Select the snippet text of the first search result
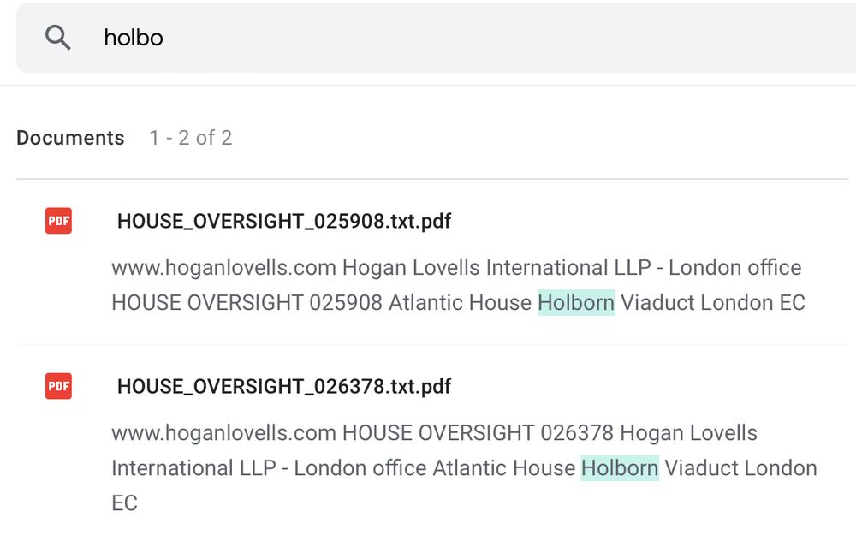Screen dimensions: 856x541 456,285
